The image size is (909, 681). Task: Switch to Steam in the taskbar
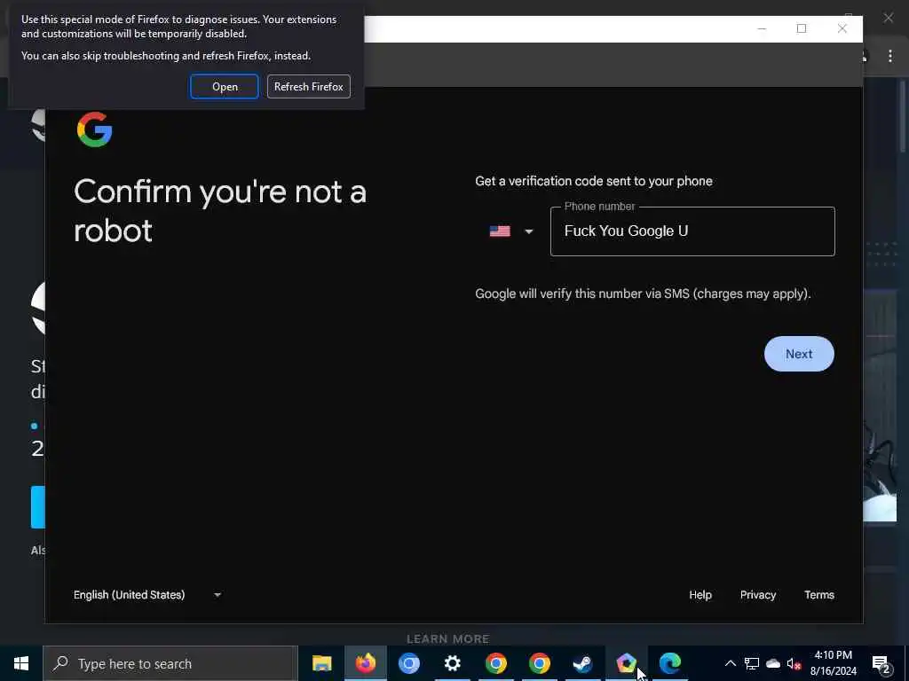pyautogui.click(x=582, y=663)
